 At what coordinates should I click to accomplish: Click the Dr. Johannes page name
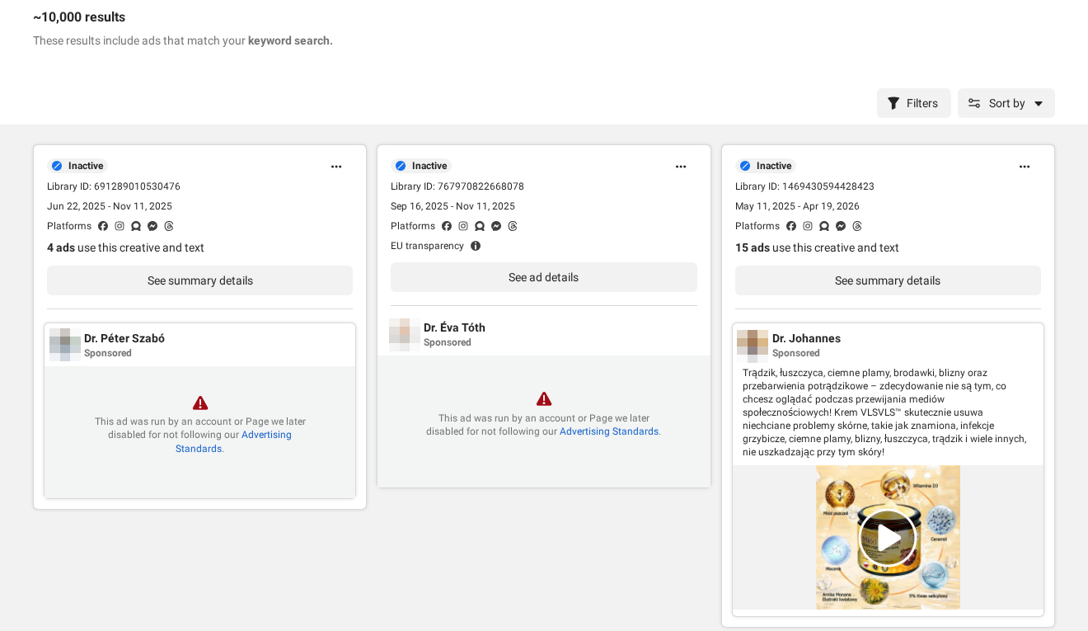click(806, 338)
